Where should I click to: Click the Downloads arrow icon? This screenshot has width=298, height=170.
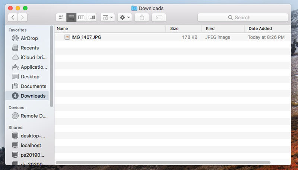point(15,96)
